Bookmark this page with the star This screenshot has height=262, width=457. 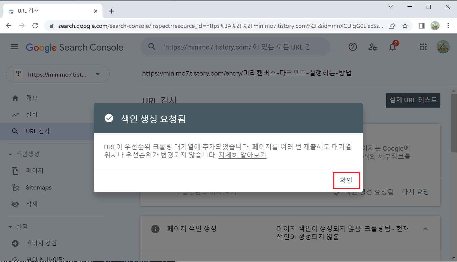405,26
